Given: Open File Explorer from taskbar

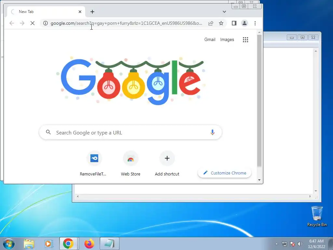Looking at the screenshot, I should coord(29,243).
